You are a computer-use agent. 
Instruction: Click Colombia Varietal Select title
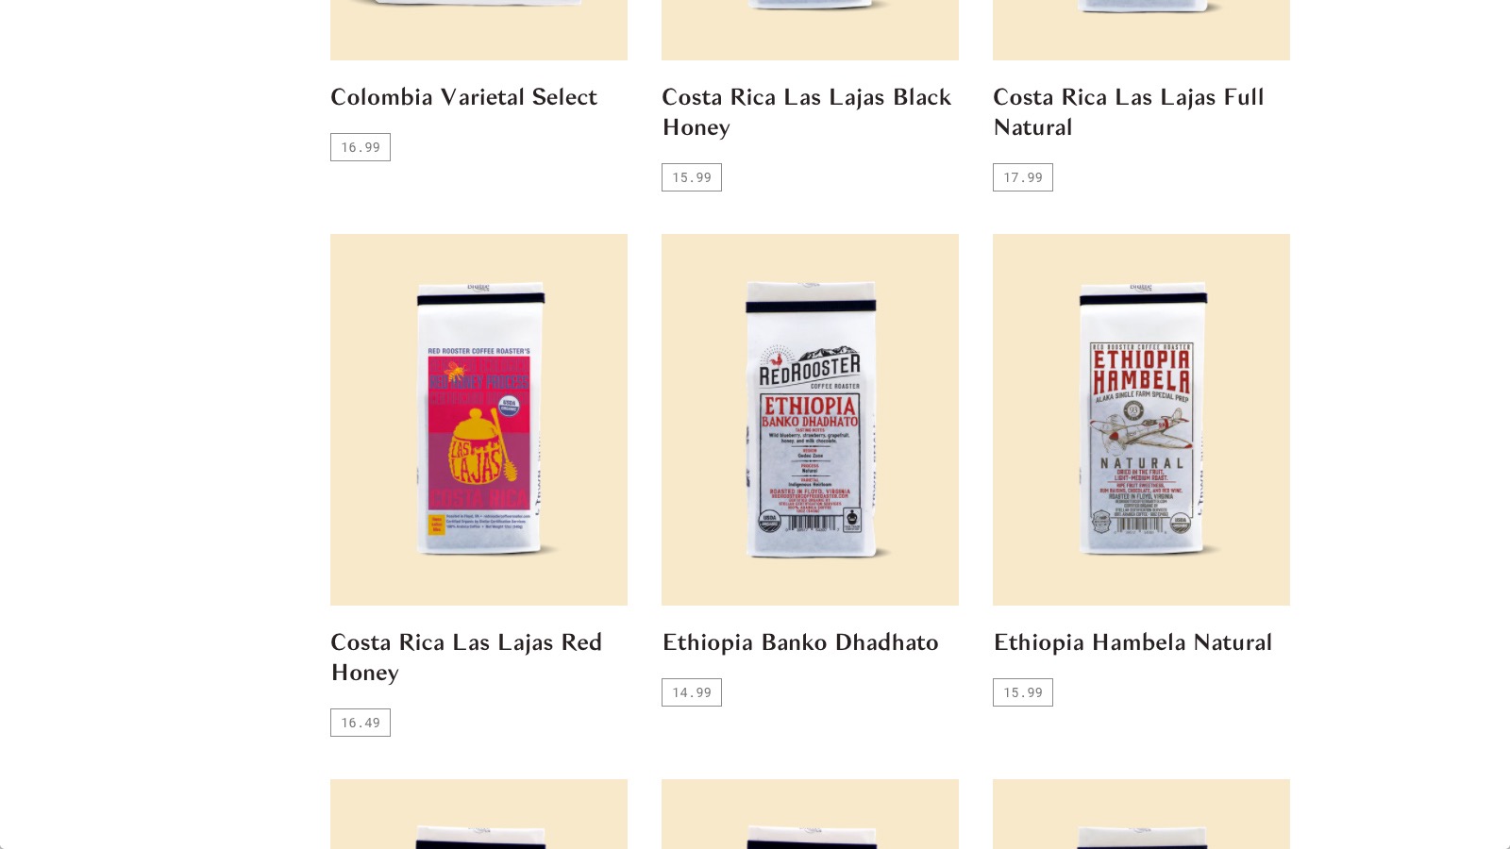pos(463,97)
